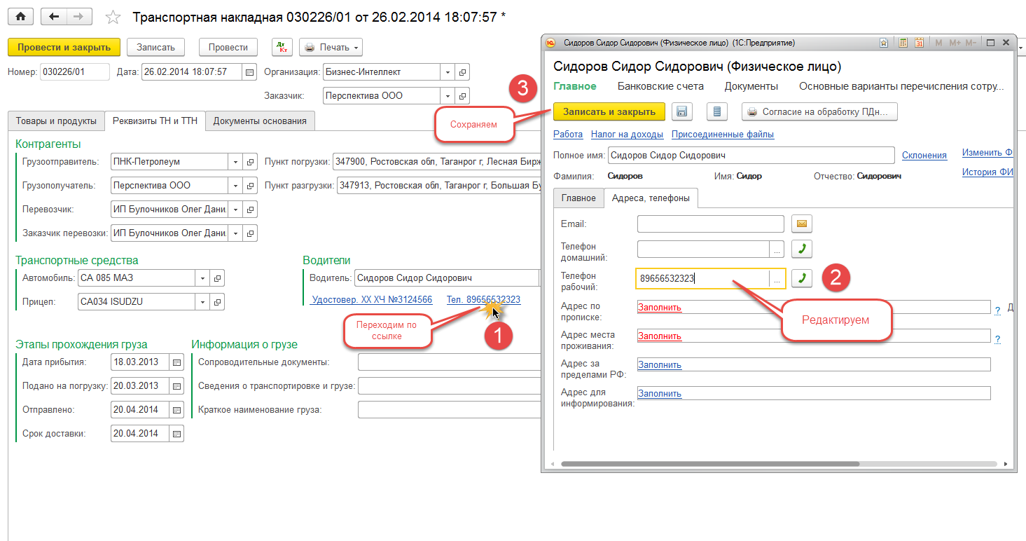Open Документы section in the Сидоров window
Viewport: 1026px width, 541px height.
[751, 86]
